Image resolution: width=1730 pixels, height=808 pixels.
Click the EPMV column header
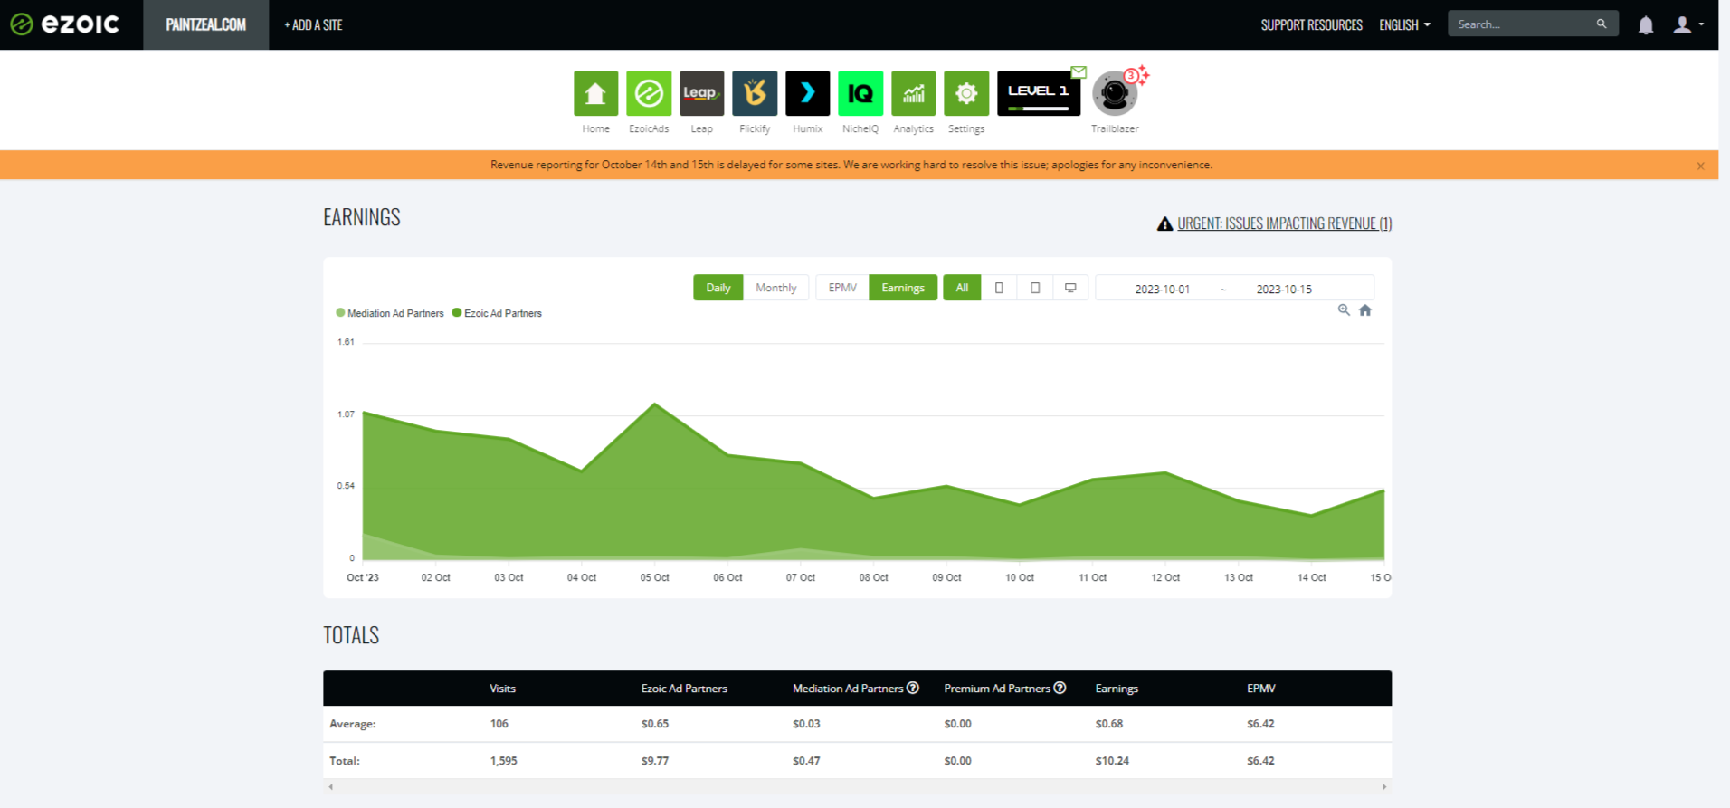pos(1261,689)
